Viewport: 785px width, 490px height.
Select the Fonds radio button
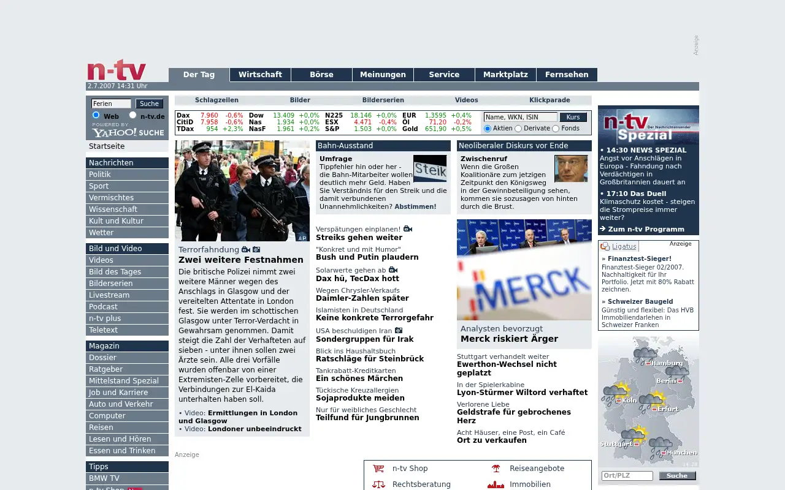[x=556, y=129]
